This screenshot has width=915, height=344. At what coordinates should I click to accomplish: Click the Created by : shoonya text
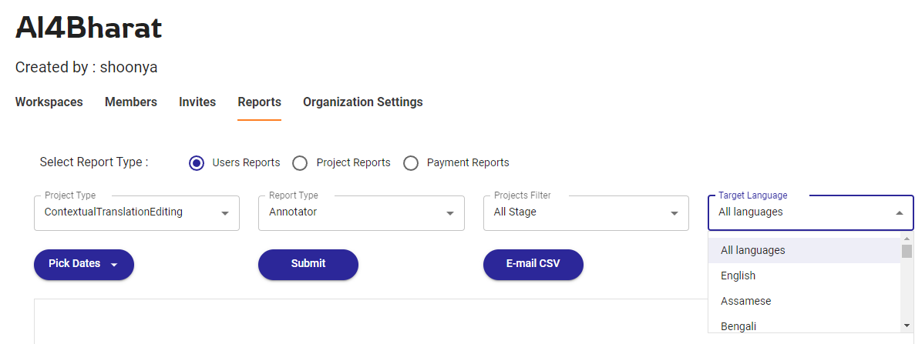coord(86,68)
